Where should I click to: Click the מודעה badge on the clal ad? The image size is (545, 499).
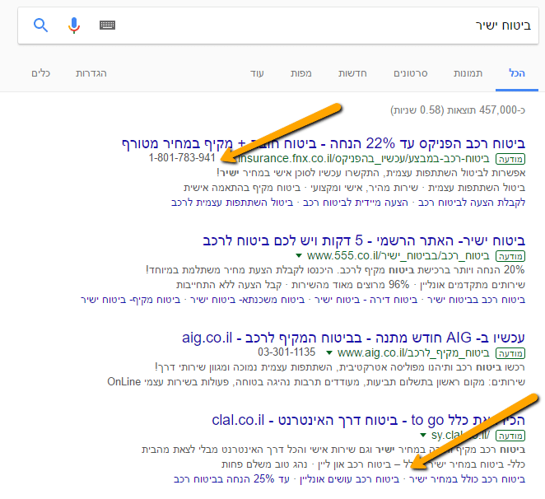click(x=510, y=436)
